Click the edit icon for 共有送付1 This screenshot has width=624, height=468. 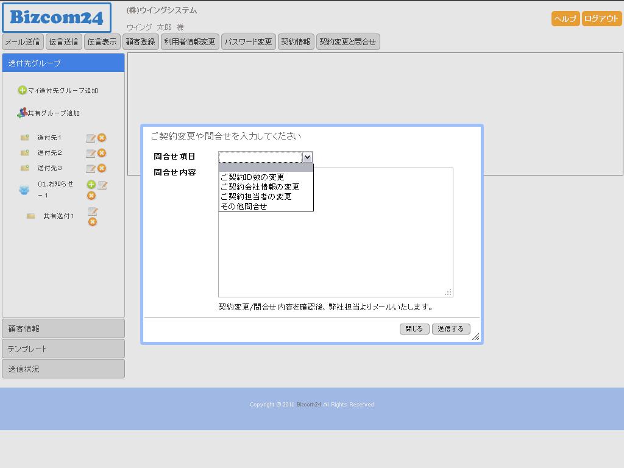pyautogui.click(x=93, y=211)
